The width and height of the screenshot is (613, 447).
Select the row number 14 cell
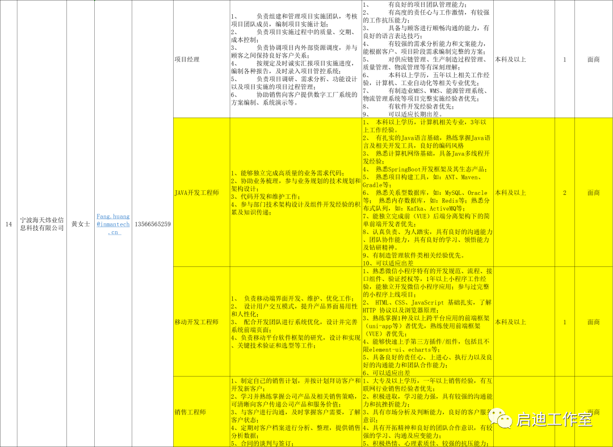click(9, 224)
